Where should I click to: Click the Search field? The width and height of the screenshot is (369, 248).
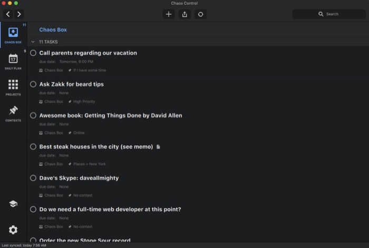329,14
